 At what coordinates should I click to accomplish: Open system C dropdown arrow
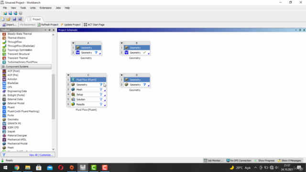click(68, 75)
